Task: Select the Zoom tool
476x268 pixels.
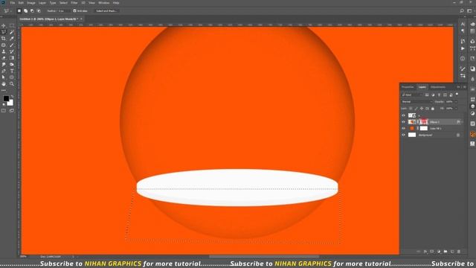Action: click(x=12, y=84)
